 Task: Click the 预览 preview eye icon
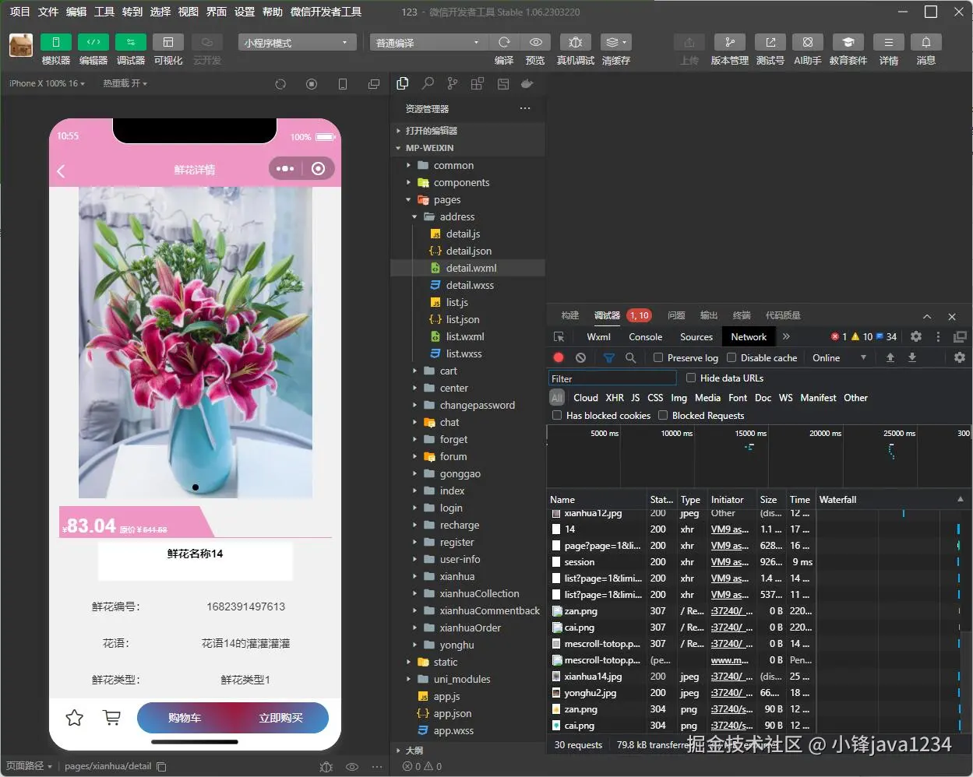(535, 42)
